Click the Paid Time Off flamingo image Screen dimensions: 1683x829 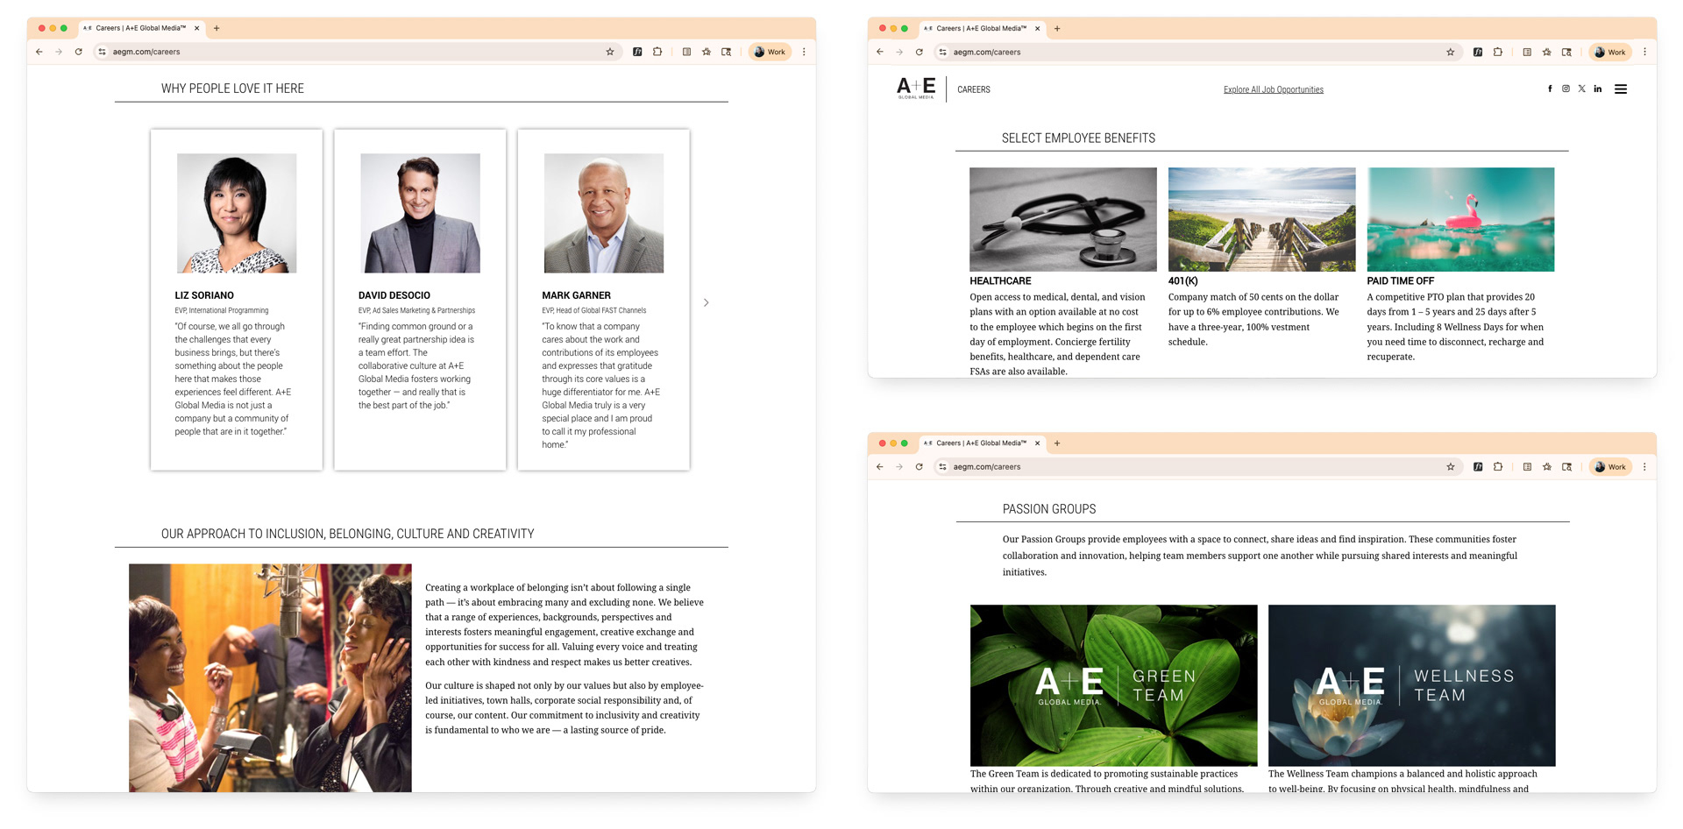(x=1460, y=219)
